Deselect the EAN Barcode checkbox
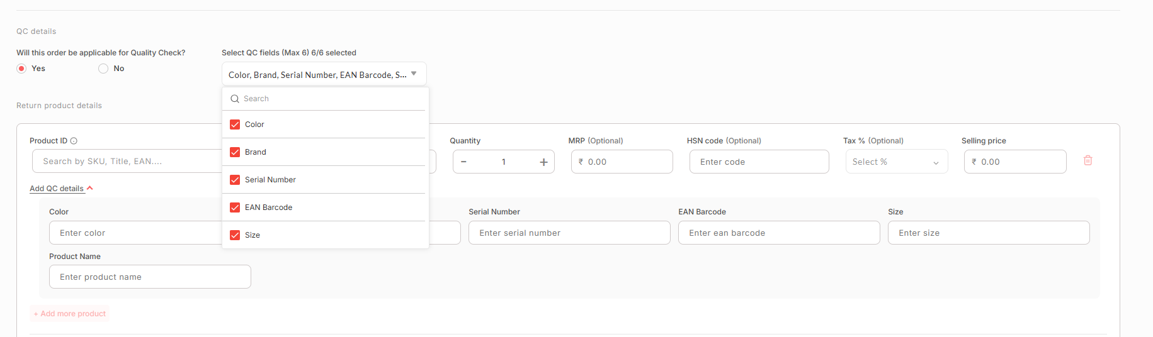The width and height of the screenshot is (1153, 337). click(235, 207)
